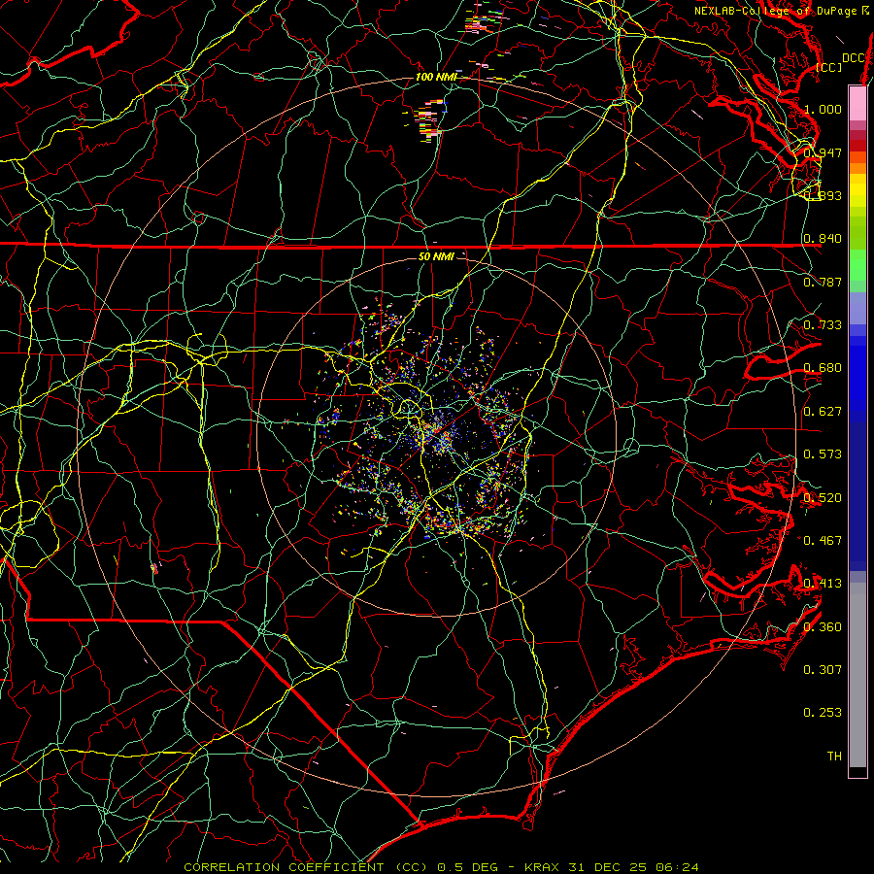Click the 31 DEC 25 date text
Image resolution: width=874 pixels, height=874 pixels.
tap(608, 867)
